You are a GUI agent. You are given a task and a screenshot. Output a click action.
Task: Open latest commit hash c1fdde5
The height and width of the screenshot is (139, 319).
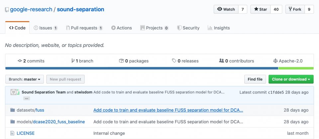(276, 92)
